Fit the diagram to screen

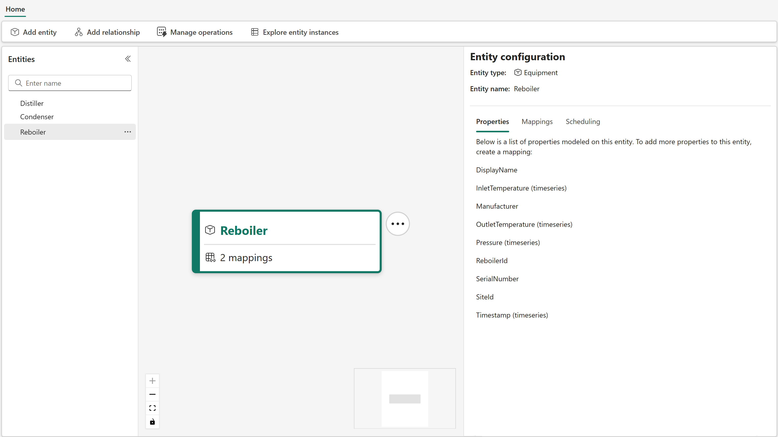(152, 408)
